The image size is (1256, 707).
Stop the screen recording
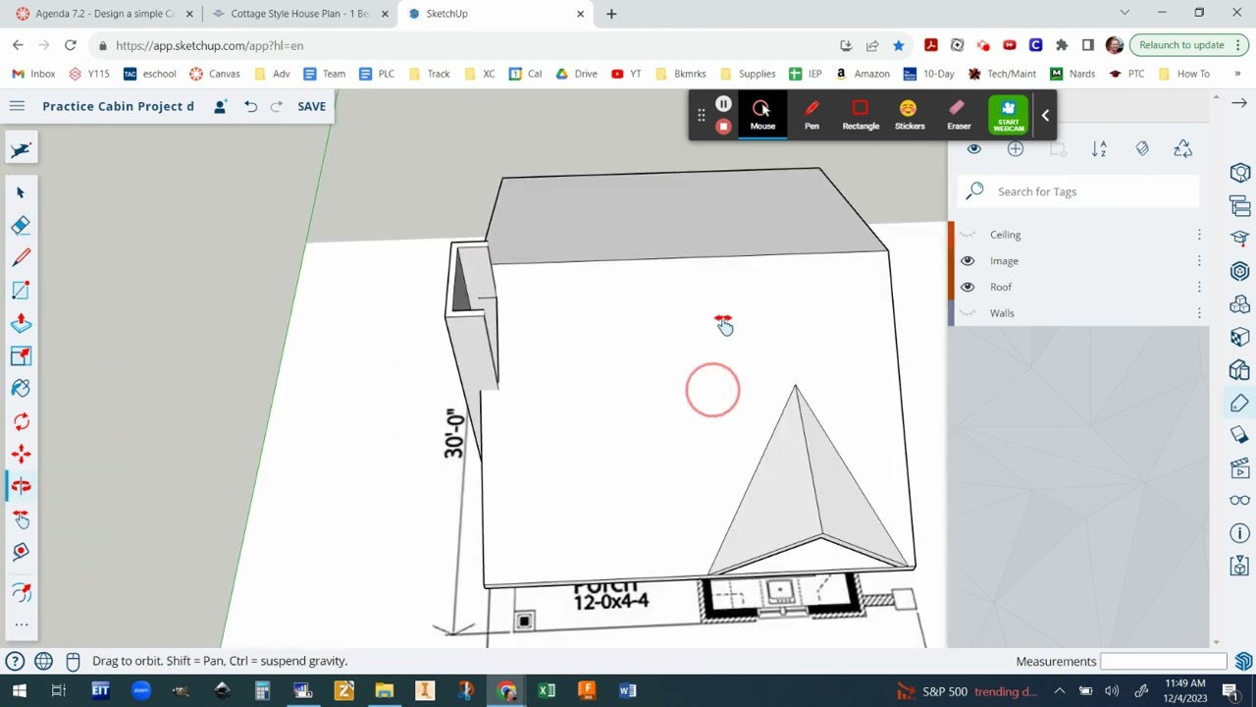(x=723, y=127)
